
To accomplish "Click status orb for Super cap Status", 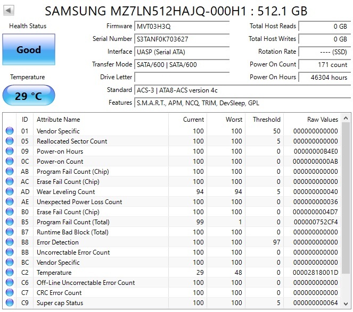I will 10,303.
